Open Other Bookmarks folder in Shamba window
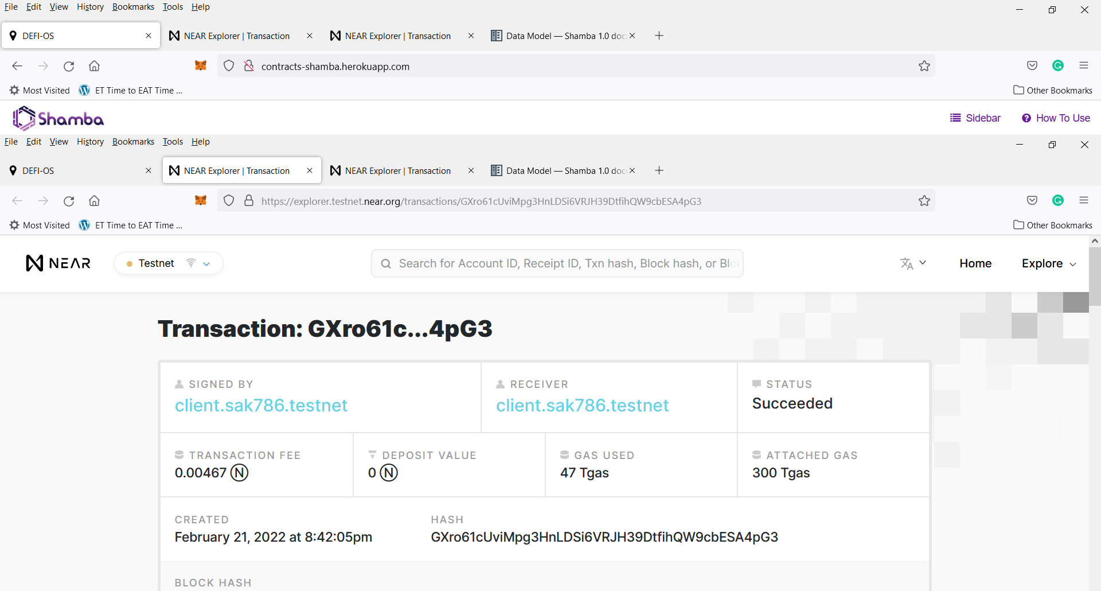Image resolution: width=1101 pixels, height=591 pixels. 1053,91
